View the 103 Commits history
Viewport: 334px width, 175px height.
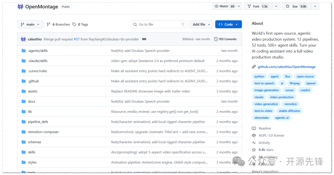pyautogui.click(x=225, y=39)
